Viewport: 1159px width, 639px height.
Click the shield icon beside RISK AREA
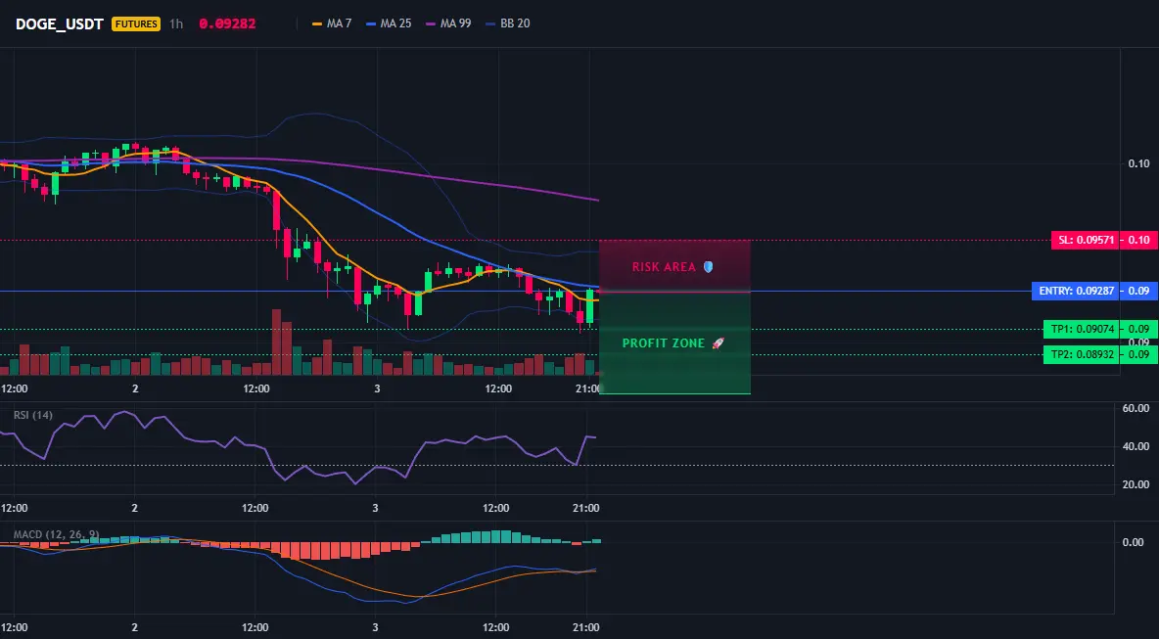tap(708, 267)
